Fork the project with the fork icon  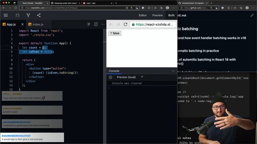pos(28,15)
